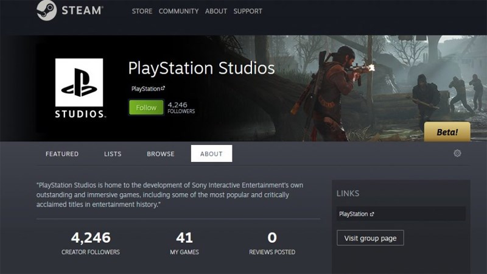487x274 pixels.
Task: Click the PlayStation Studios logo avatar
Action: (x=79, y=88)
